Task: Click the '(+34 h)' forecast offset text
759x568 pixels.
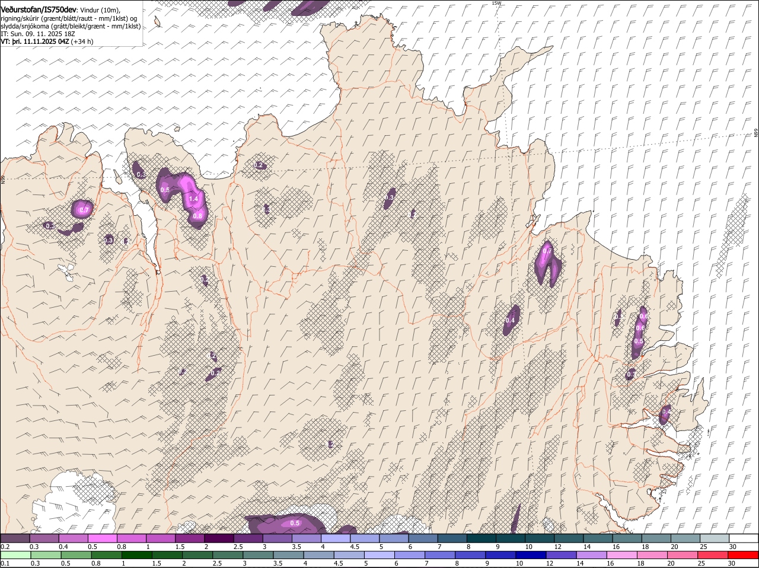Action: [x=83, y=42]
